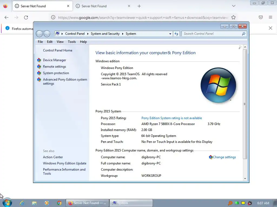Launch Google Chrome from the taskbar
This screenshot has width=277, height=207.
tap(59, 203)
